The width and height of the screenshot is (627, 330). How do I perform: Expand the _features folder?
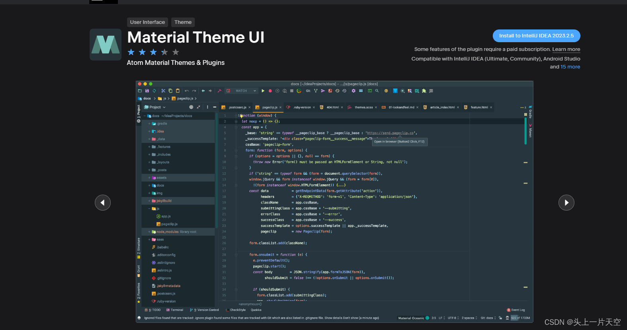click(149, 147)
